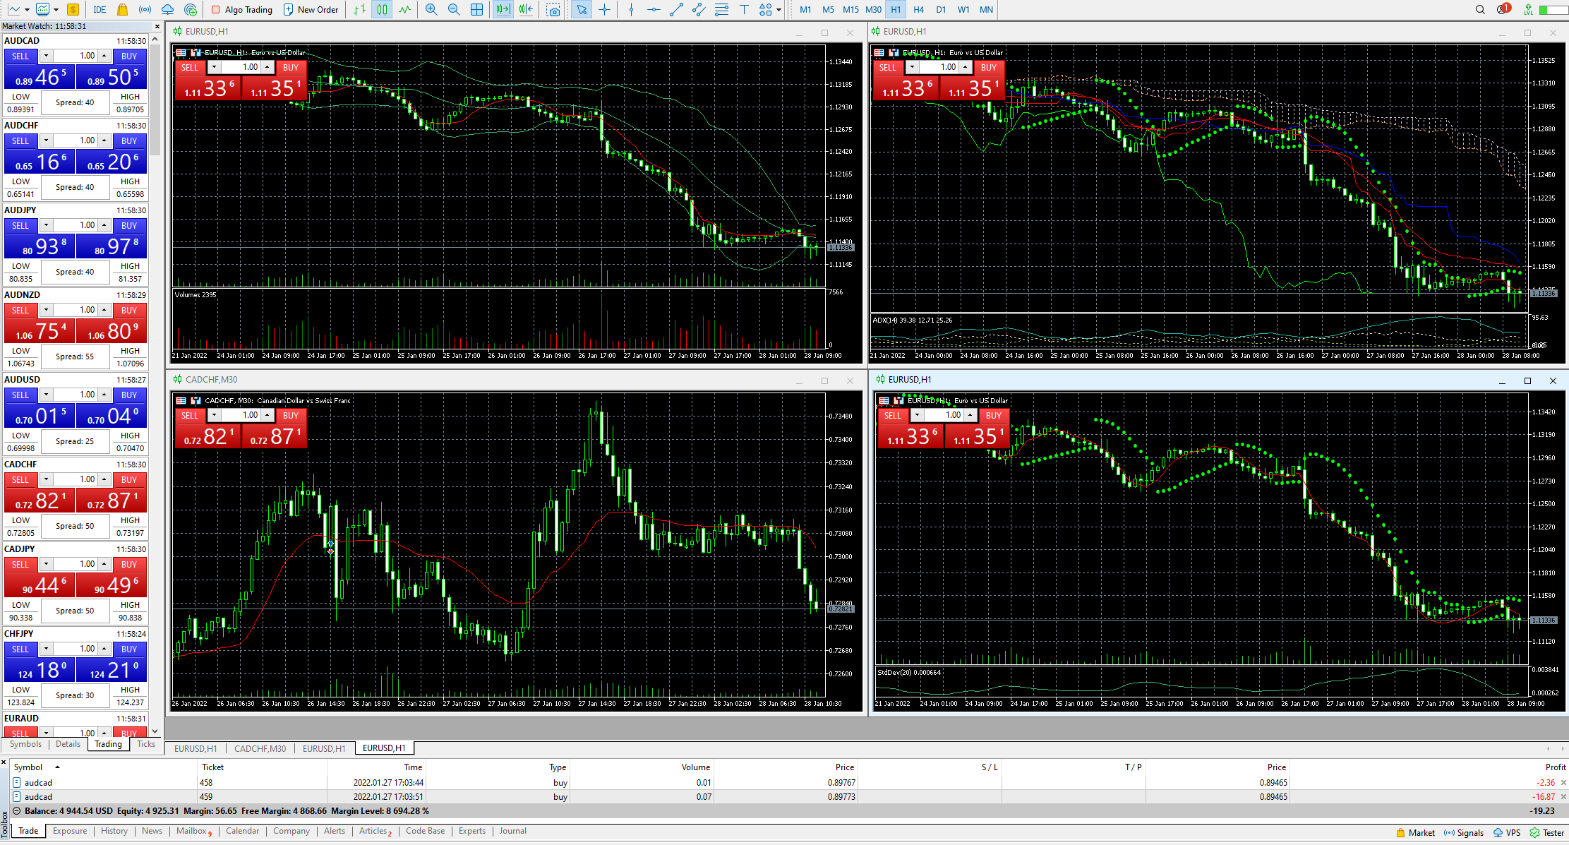Open the Market shopping bag icon
The image size is (1569, 845).
[x=123, y=10]
